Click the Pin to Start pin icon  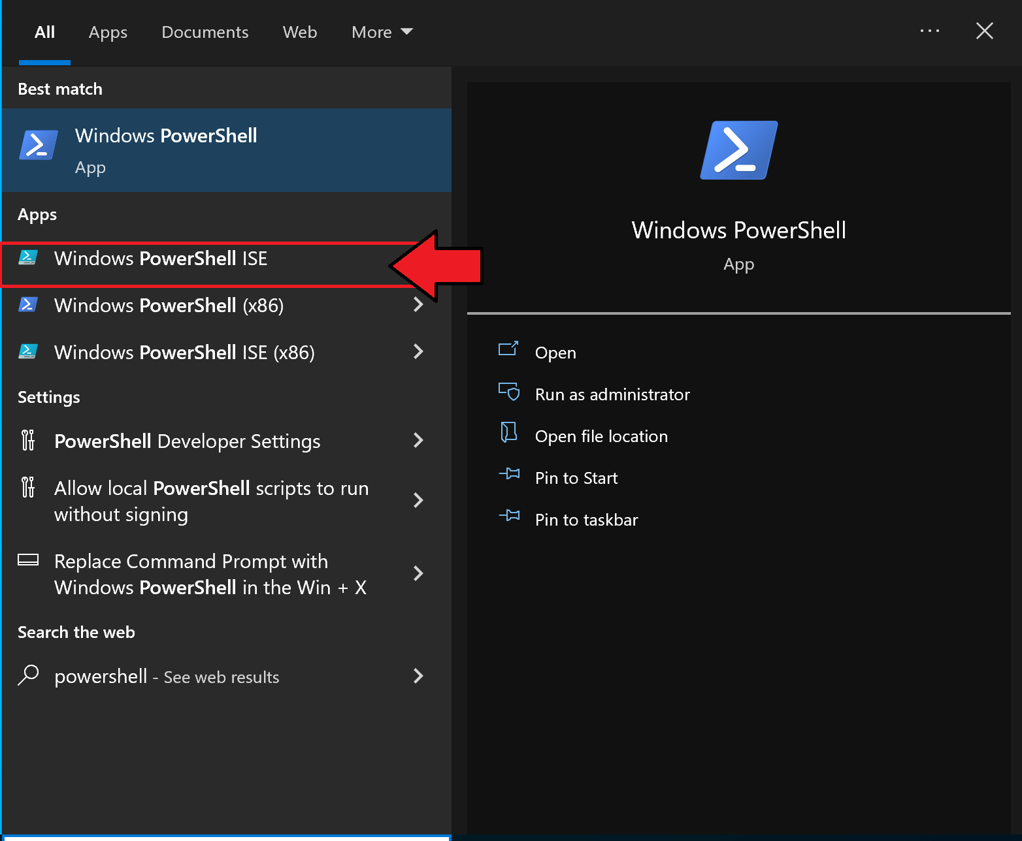509,475
